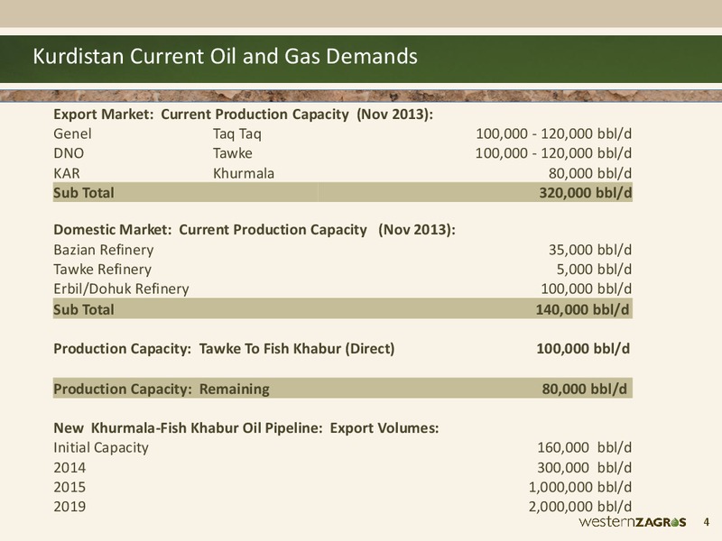Select the 'Export Market: Current Production Capacity' heading
Screen dimensions: 722x541
point(243,115)
